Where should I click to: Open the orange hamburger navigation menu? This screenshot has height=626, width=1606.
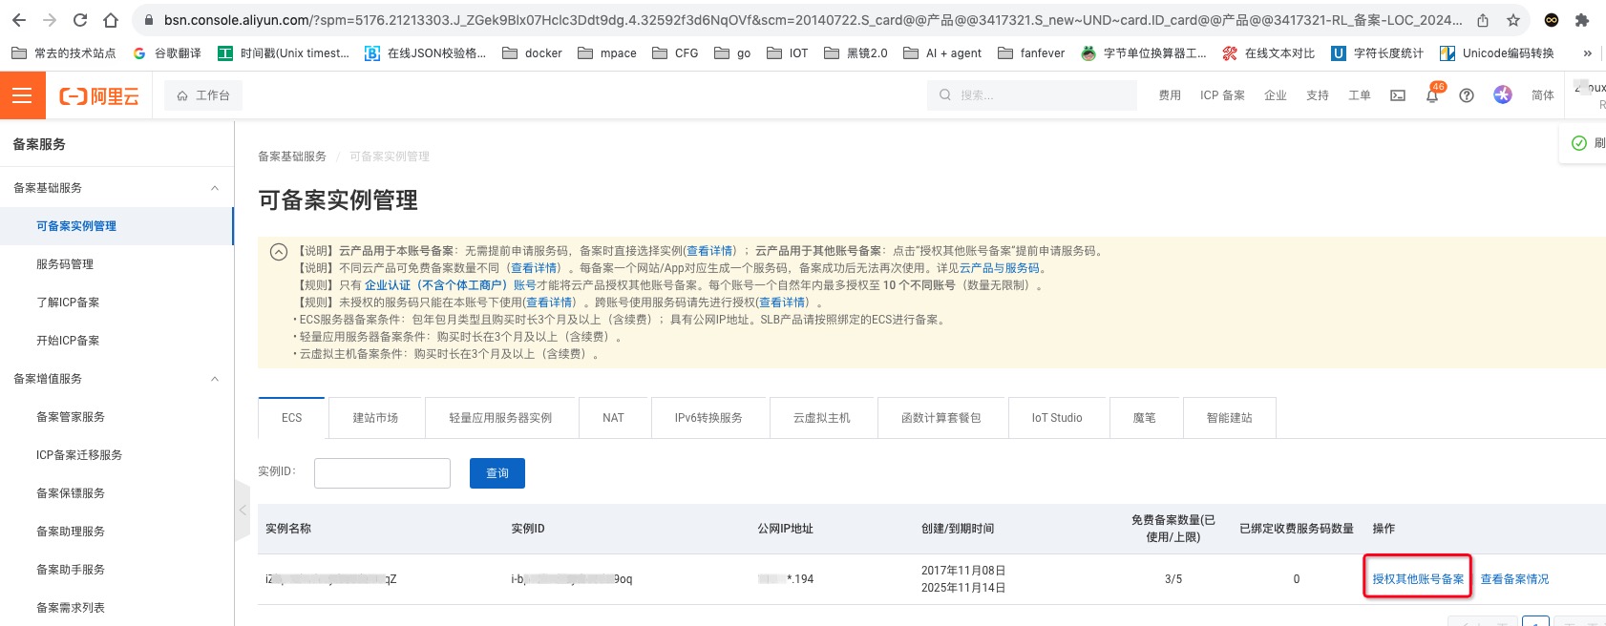22,95
